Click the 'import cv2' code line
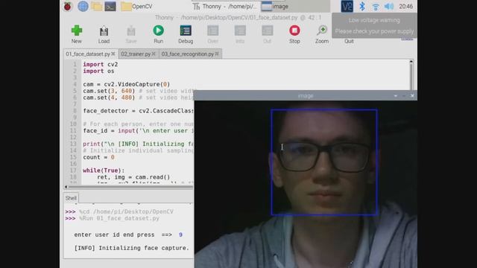Viewport: 477px width, 268px height. pyautogui.click(x=101, y=65)
